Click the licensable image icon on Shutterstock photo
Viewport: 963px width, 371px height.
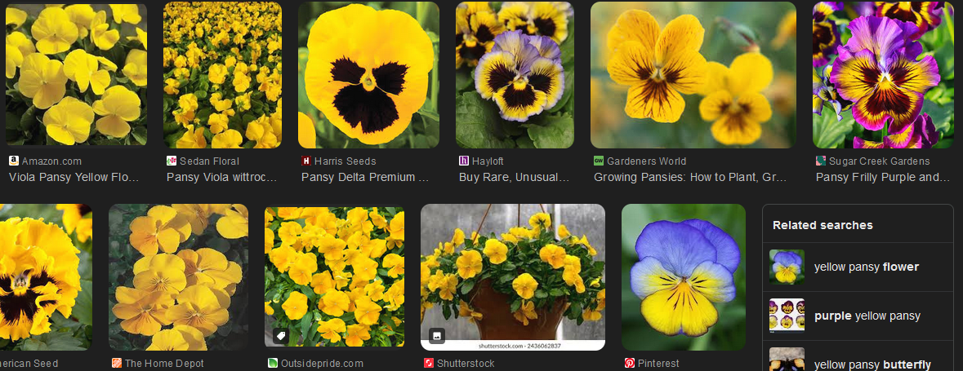(437, 336)
